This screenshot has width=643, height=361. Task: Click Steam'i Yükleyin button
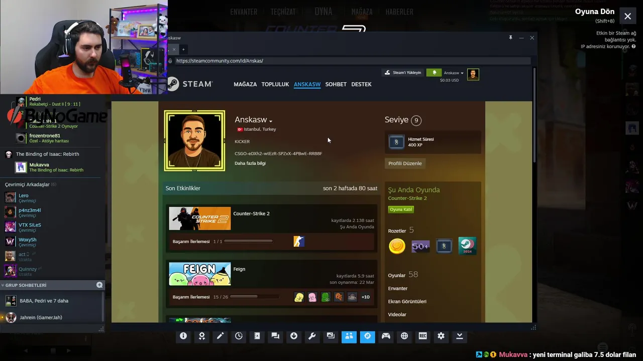coord(403,73)
